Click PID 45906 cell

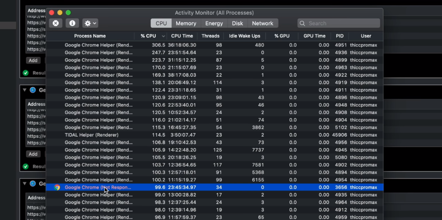(x=340, y=135)
